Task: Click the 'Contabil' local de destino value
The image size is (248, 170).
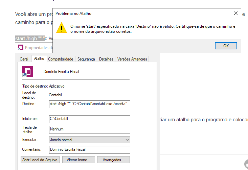Action: coord(55,95)
